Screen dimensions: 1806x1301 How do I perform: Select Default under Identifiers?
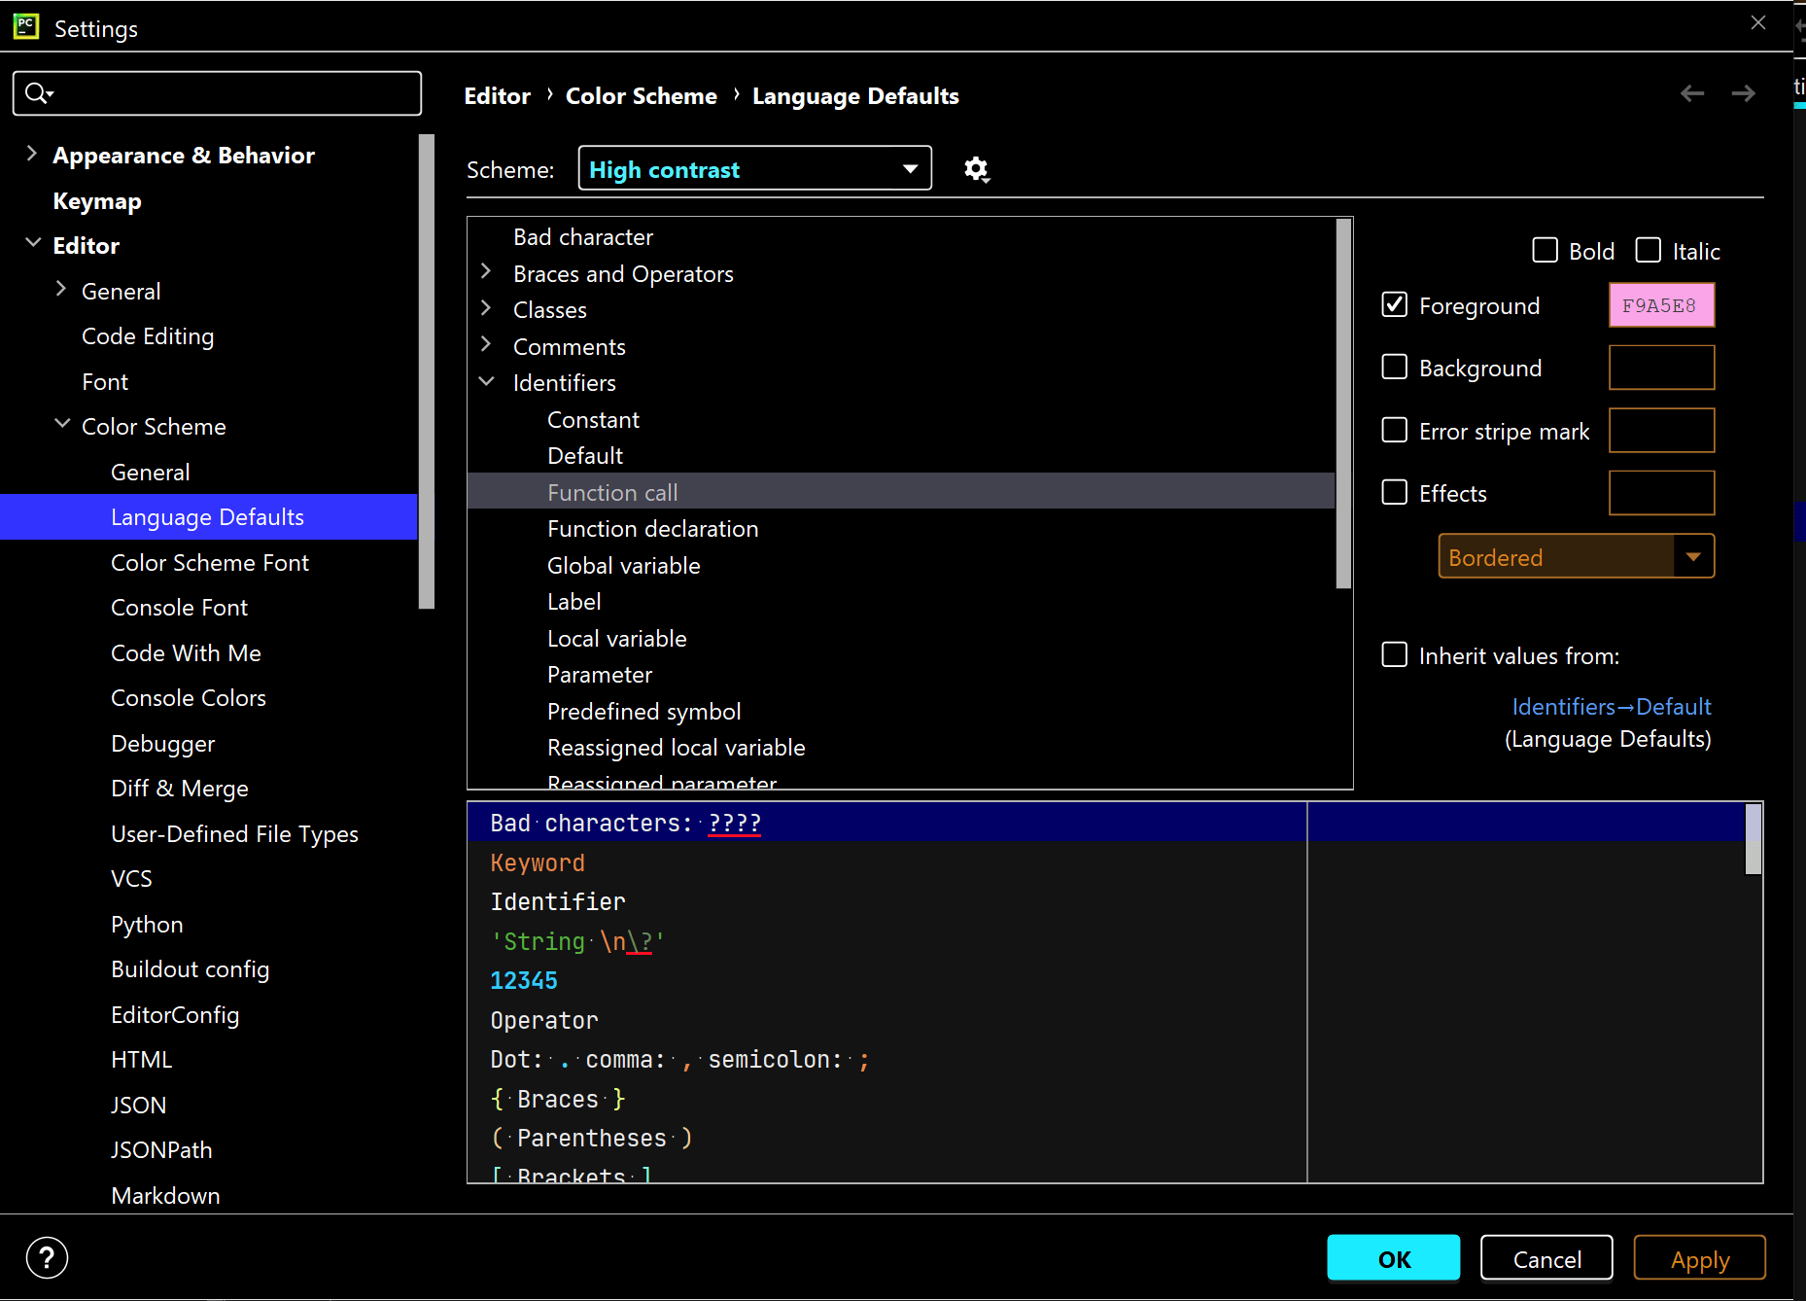(585, 456)
